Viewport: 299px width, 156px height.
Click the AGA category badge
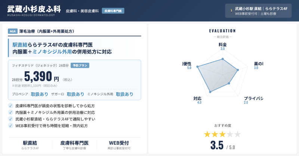[x=12, y=31]
